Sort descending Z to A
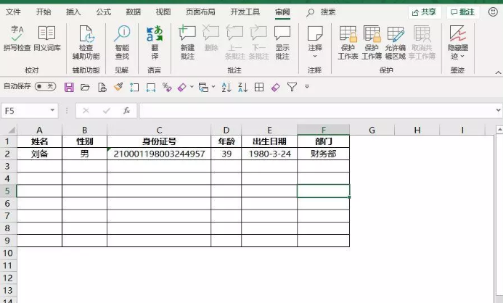Screen dimensions: 503x303 (x=243, y=87)
